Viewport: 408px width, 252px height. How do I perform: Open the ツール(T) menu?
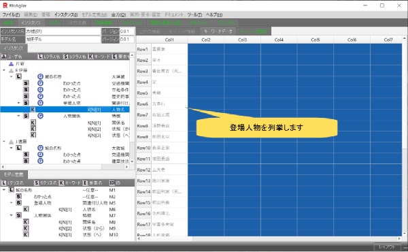coord(194,14)
